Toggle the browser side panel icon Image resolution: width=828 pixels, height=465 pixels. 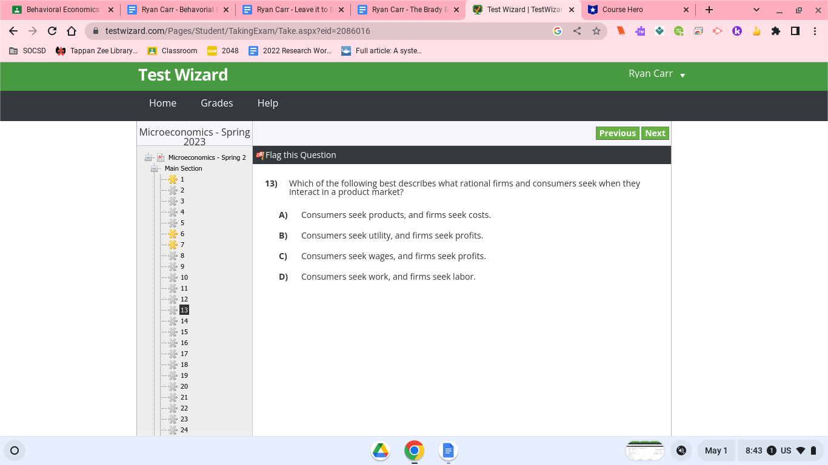(x=795, y=31)
